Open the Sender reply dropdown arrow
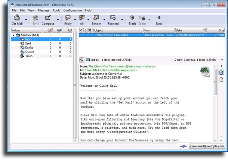 click(x=104, y=20)
